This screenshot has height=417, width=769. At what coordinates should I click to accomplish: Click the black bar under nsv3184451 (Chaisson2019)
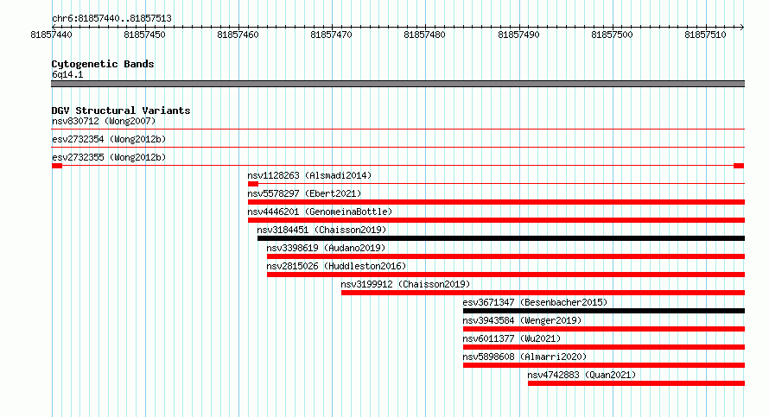[501, 238]
